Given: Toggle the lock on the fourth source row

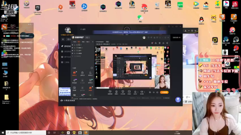Looking at the screenshot, I should point(75,53).
